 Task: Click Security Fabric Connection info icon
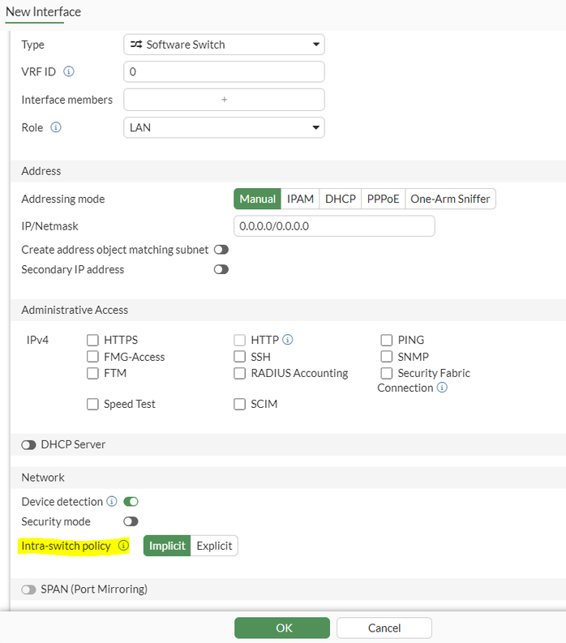(x=442, y=388)
